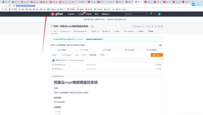Open the 管理 tab

(151, 31)
